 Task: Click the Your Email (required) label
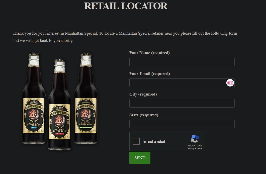[150, 74]
